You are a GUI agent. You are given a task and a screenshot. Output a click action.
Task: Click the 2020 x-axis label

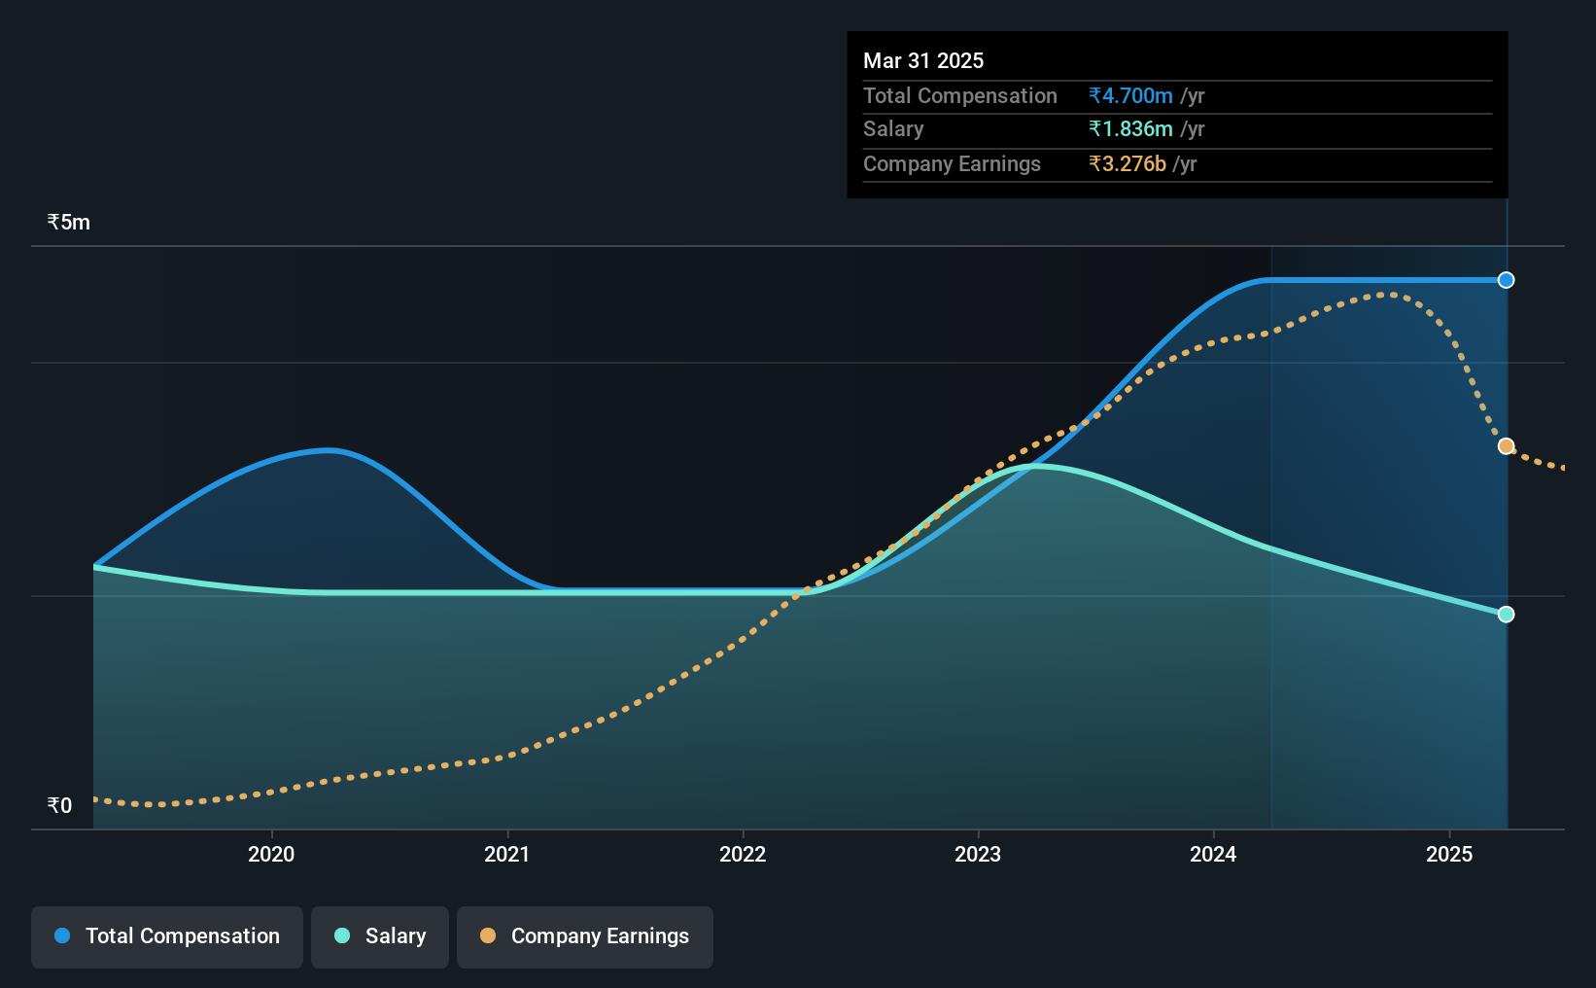coord(271,854)
